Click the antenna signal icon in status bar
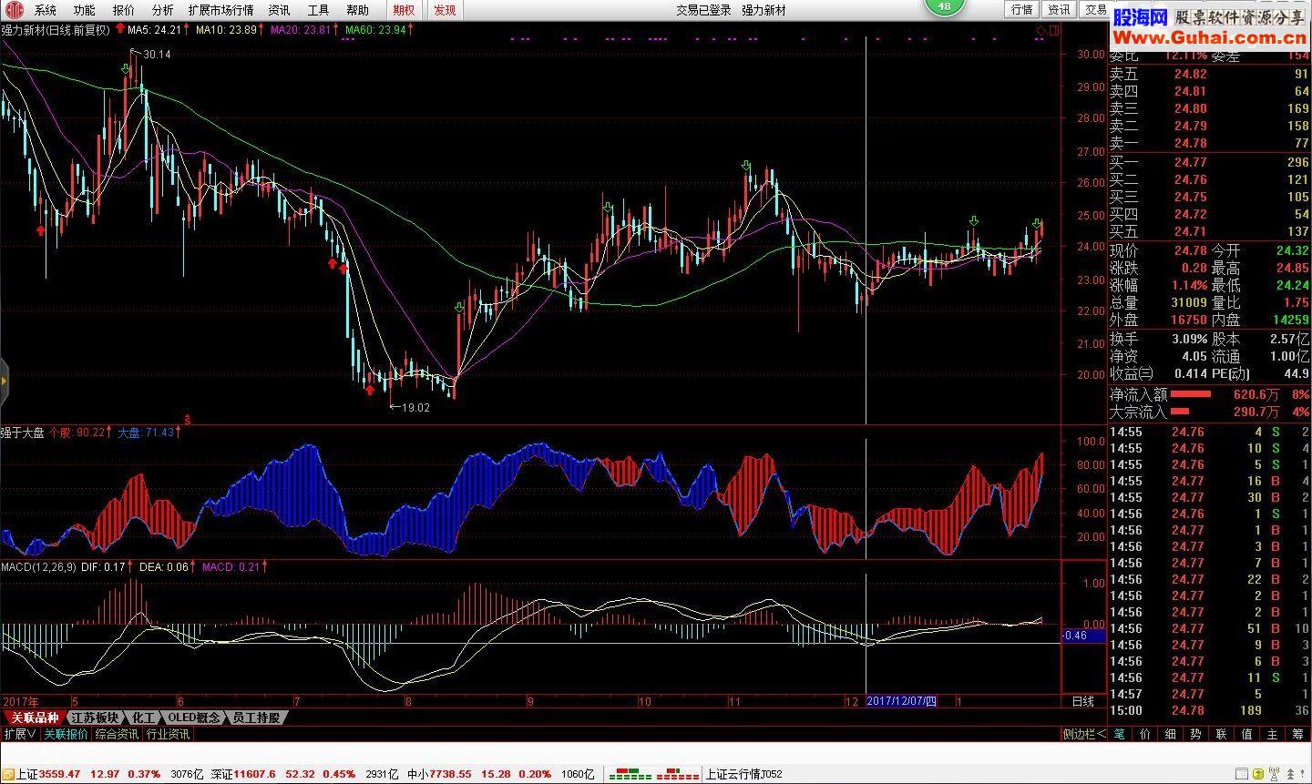This screenshot has height=784, width=1312. (x=1274, y=773)
